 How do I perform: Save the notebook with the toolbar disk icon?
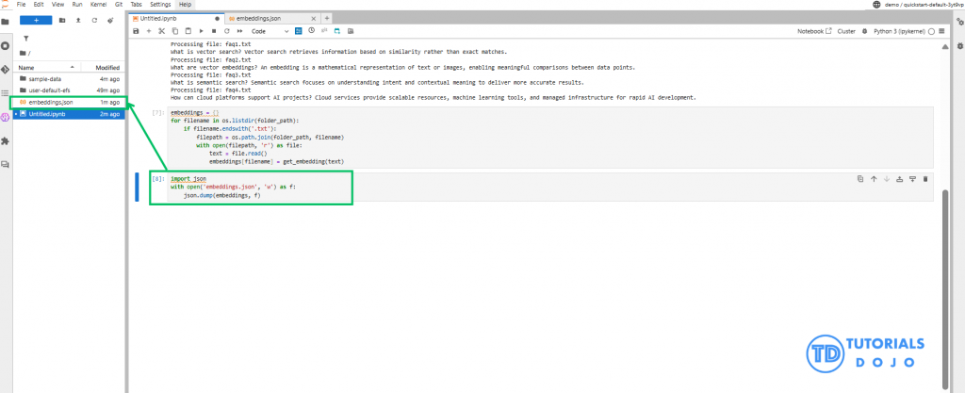coord(137,31)
